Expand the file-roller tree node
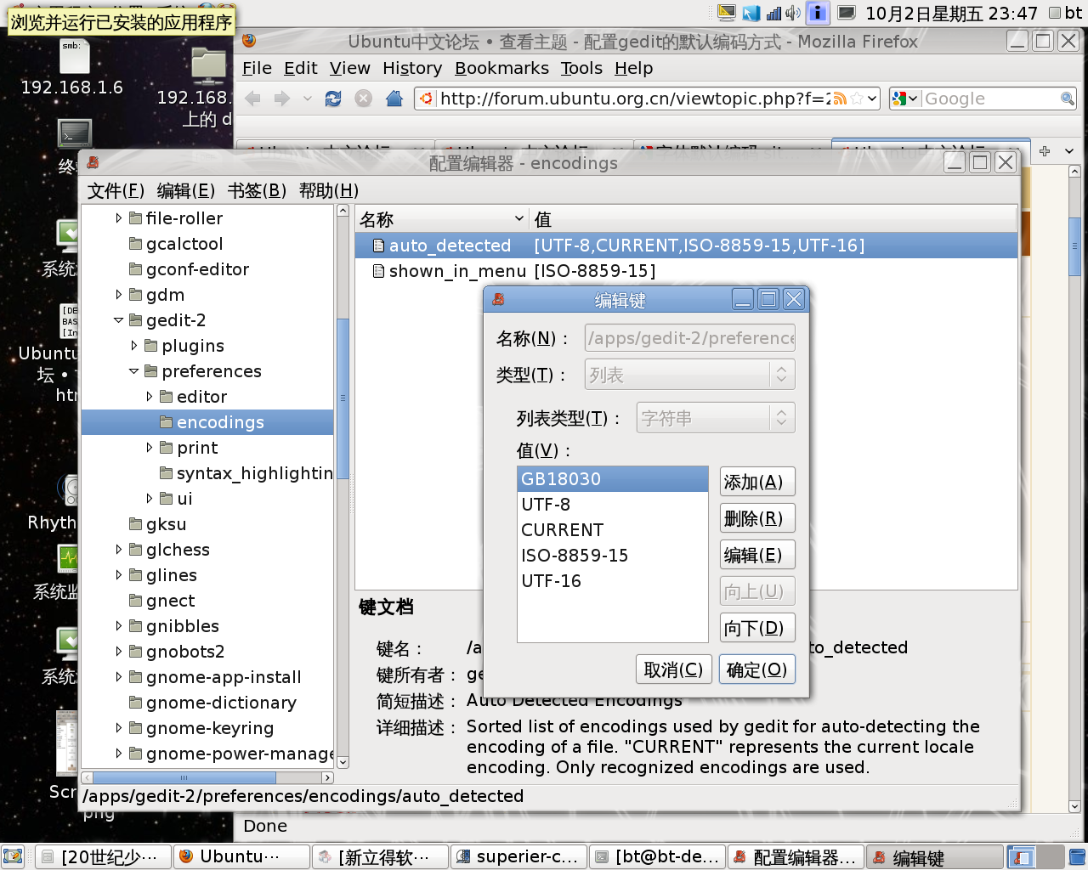 coord(118,218)
